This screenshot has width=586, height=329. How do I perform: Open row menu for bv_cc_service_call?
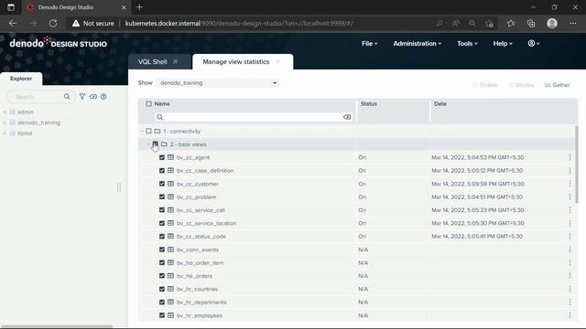pyautogui.click(x=570, y=210)
